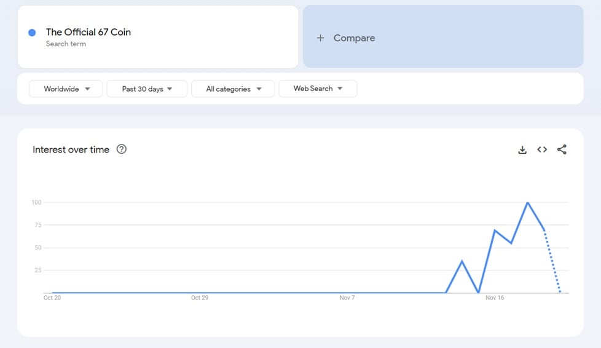Expand the Web Search type dropdown
Viewport: 601px width, 348px height.
(x=318, y=89)
